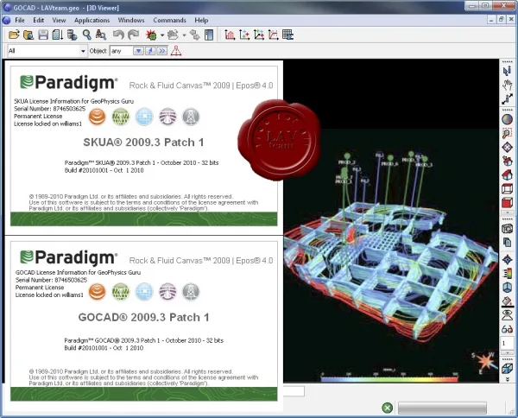
Task: Click the Undo arrow icon
Action: point(118,35)
